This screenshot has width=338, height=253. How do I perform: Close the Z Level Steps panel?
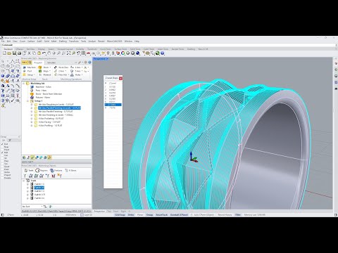pyautogui.click(x=120, y=78)
